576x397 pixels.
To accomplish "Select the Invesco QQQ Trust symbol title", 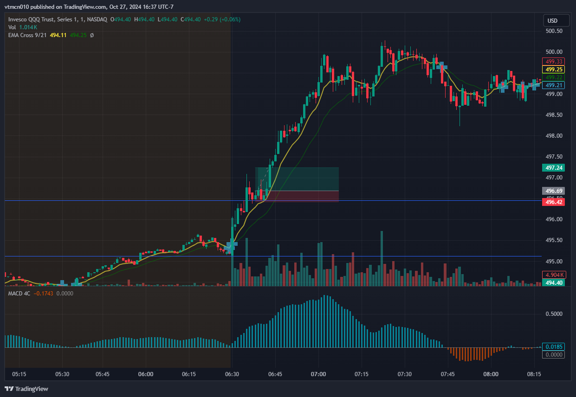I will point(58,19).
